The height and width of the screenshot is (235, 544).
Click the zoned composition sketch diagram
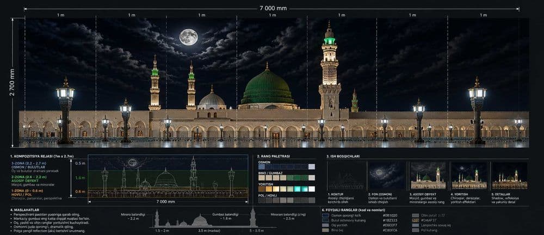[x=168, y=177]
